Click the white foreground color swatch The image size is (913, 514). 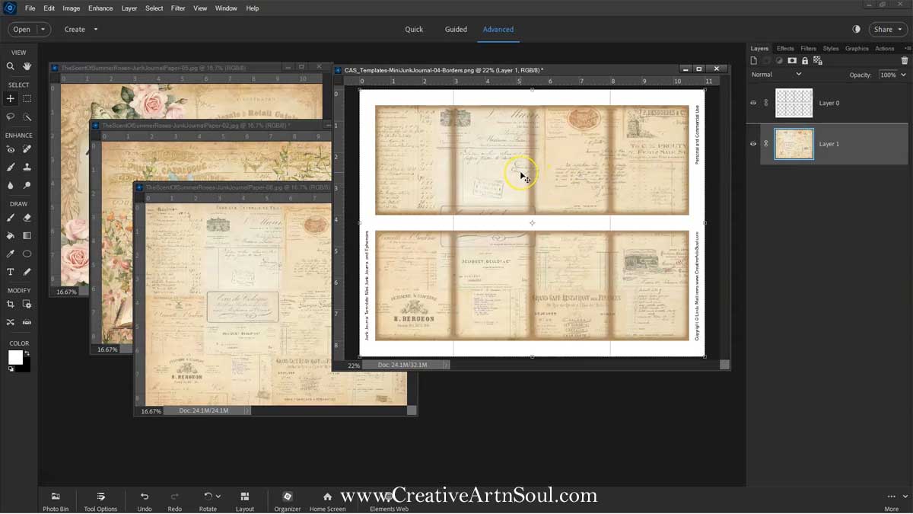(x=14, y=357)
